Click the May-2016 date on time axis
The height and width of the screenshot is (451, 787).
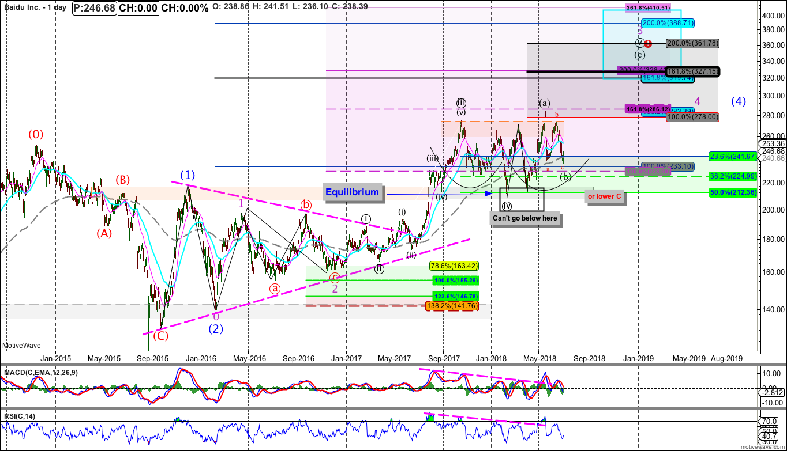coord(249,358)
